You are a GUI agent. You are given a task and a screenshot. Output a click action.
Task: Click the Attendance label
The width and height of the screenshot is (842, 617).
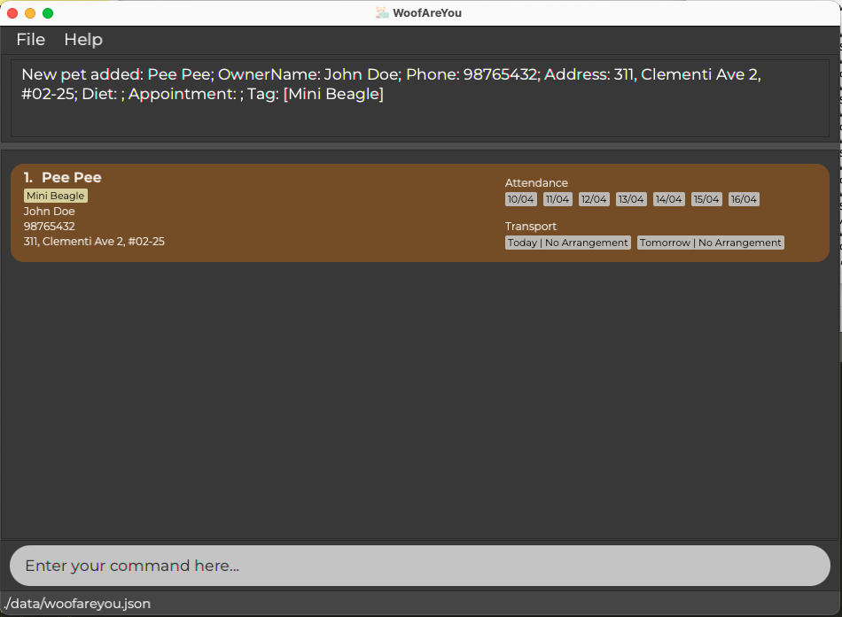click(536, 183)
